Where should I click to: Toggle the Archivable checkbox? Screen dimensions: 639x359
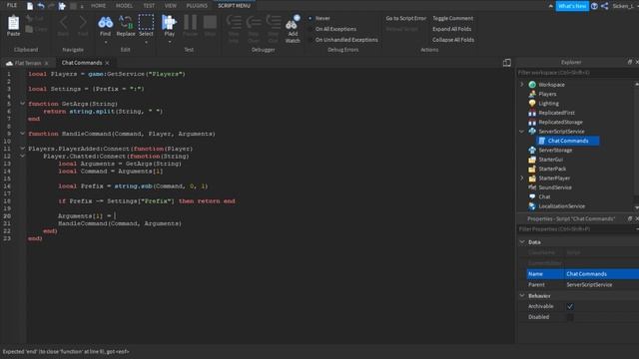[570, 306]
